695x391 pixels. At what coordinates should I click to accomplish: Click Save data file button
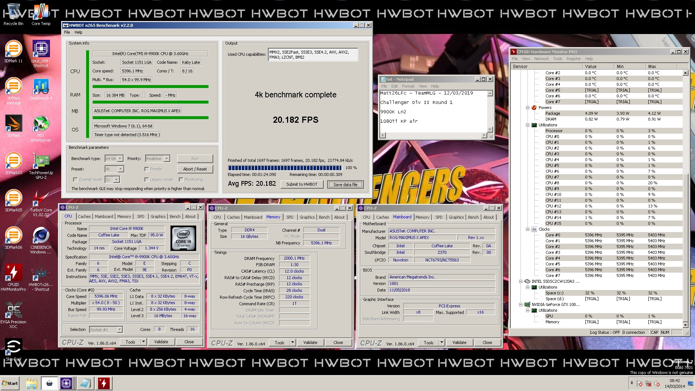(x=345, y=185)
